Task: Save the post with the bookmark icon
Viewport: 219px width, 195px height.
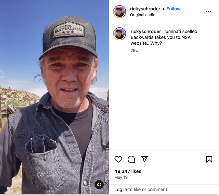Action: pos(209,159)
